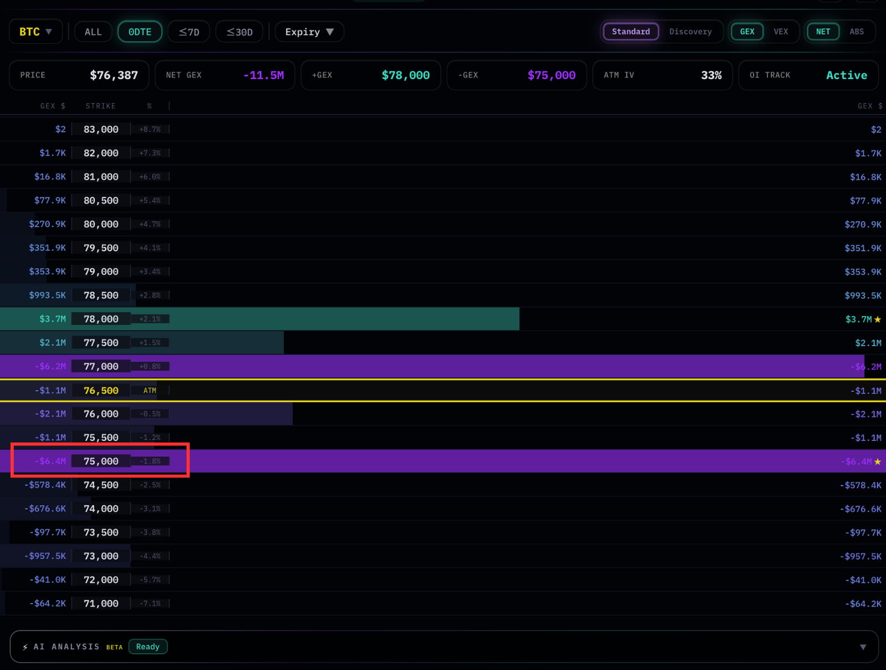Select the 80,000 strike row
This screenshot has height=670, width=886.
(x=443, y=224)
